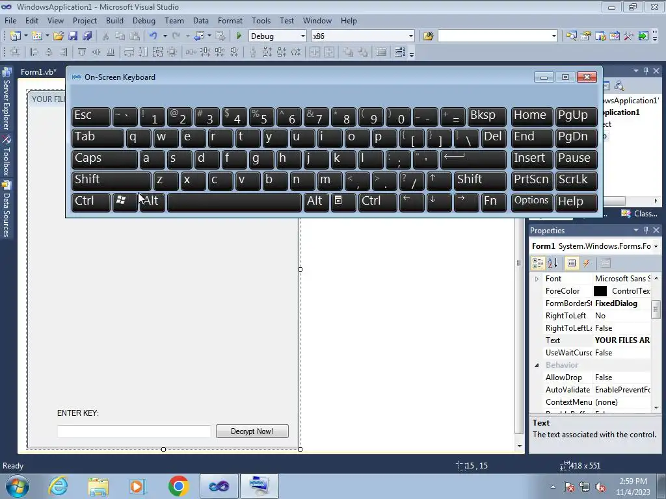Start debugging with the green play icon
Image resolution: width=666 pixels, height=499 pixels.
[x=239, y=36]
